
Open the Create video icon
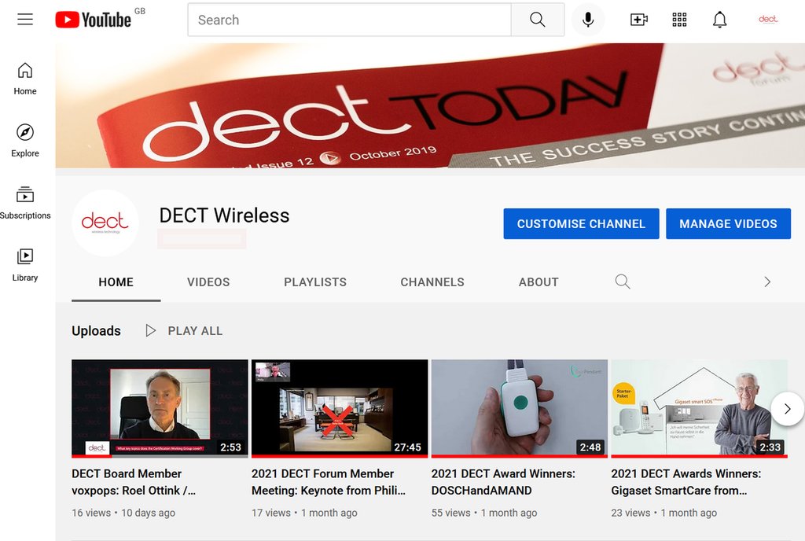tap(638, 20)
